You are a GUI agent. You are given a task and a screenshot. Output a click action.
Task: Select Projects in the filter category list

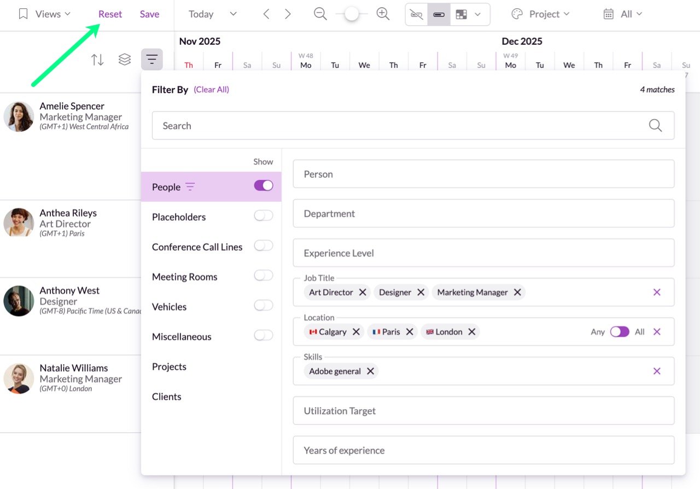[x=169, y=366]
